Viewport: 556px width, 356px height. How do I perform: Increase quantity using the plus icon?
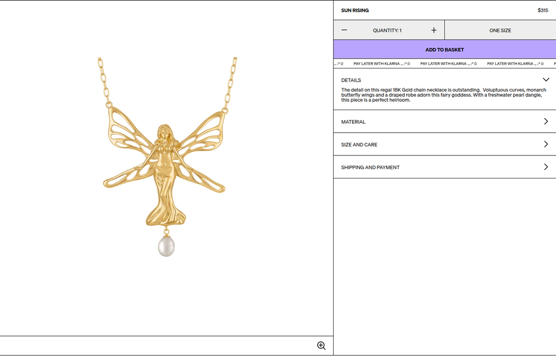(433, 30)
